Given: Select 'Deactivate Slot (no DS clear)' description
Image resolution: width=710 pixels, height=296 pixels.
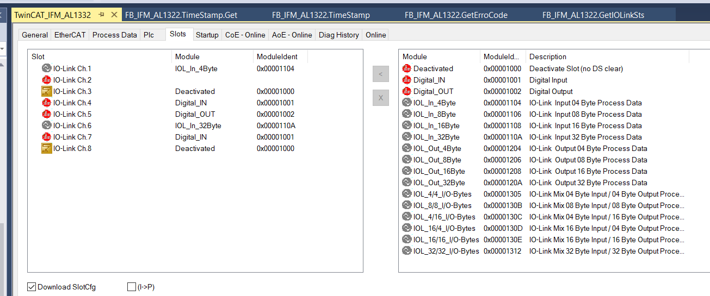Looking at the screenshot, I should click(x=576, y=68).
